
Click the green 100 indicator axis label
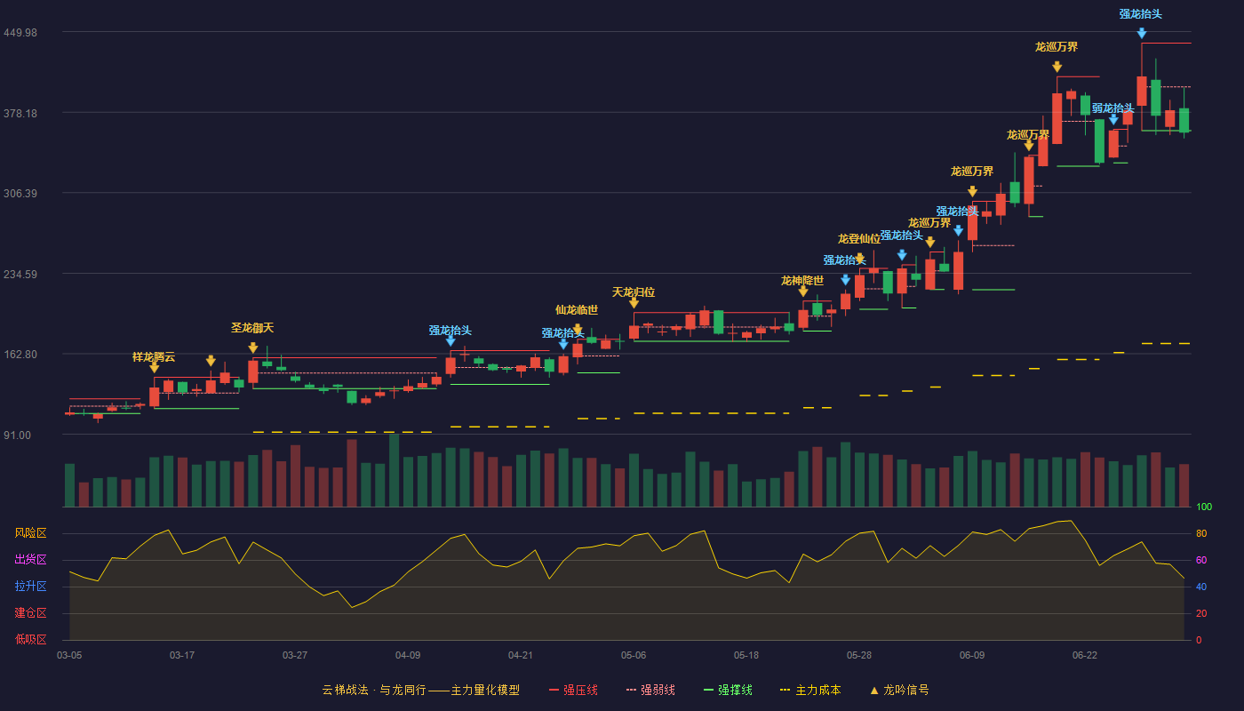[1204, 507]
